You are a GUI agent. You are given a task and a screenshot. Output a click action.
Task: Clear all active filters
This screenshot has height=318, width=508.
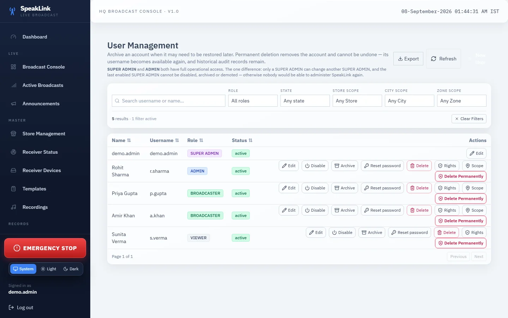click(469, 119)
